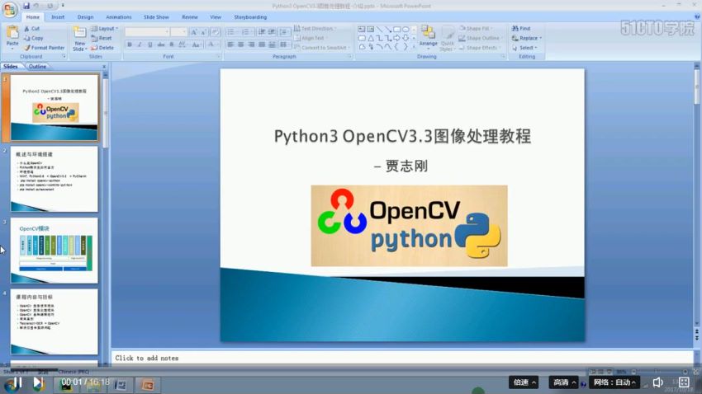Toggle Italic formatting
The image size is (702, 394).
[140, 45]
